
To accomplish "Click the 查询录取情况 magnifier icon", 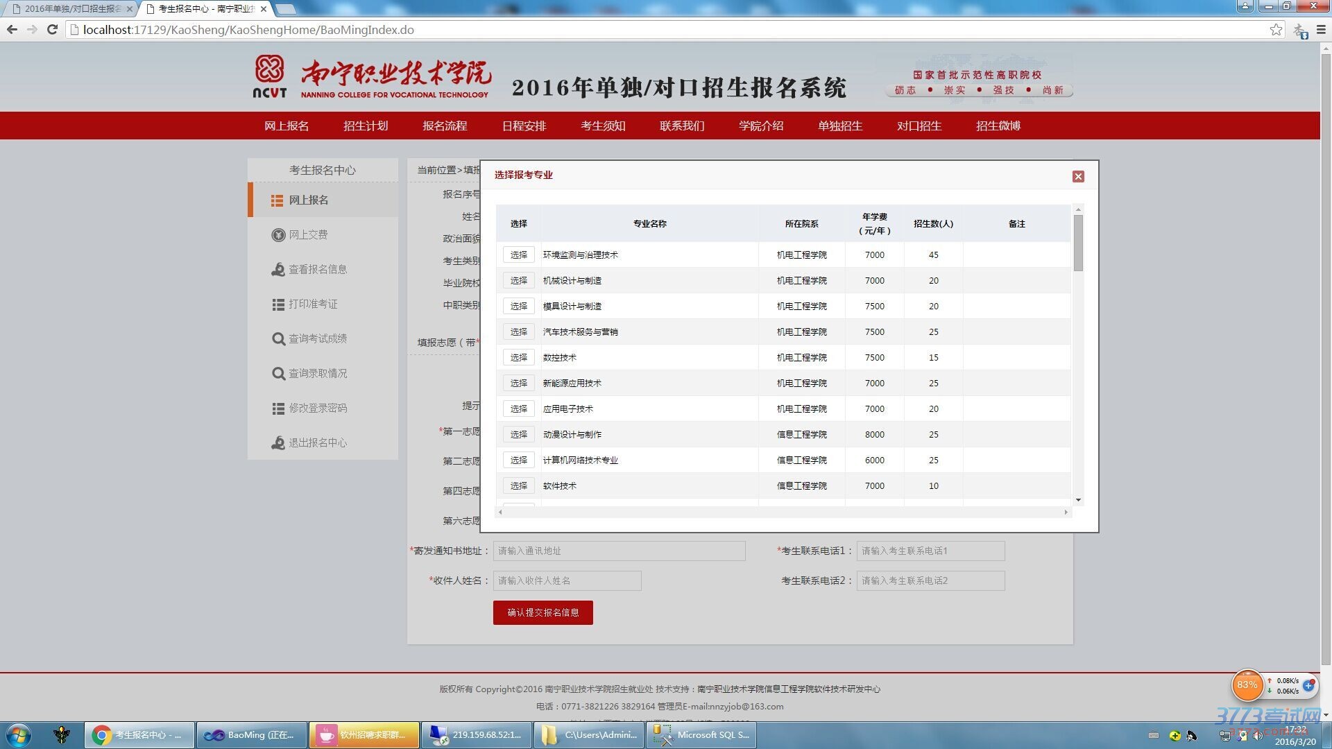I will (278, 374).
